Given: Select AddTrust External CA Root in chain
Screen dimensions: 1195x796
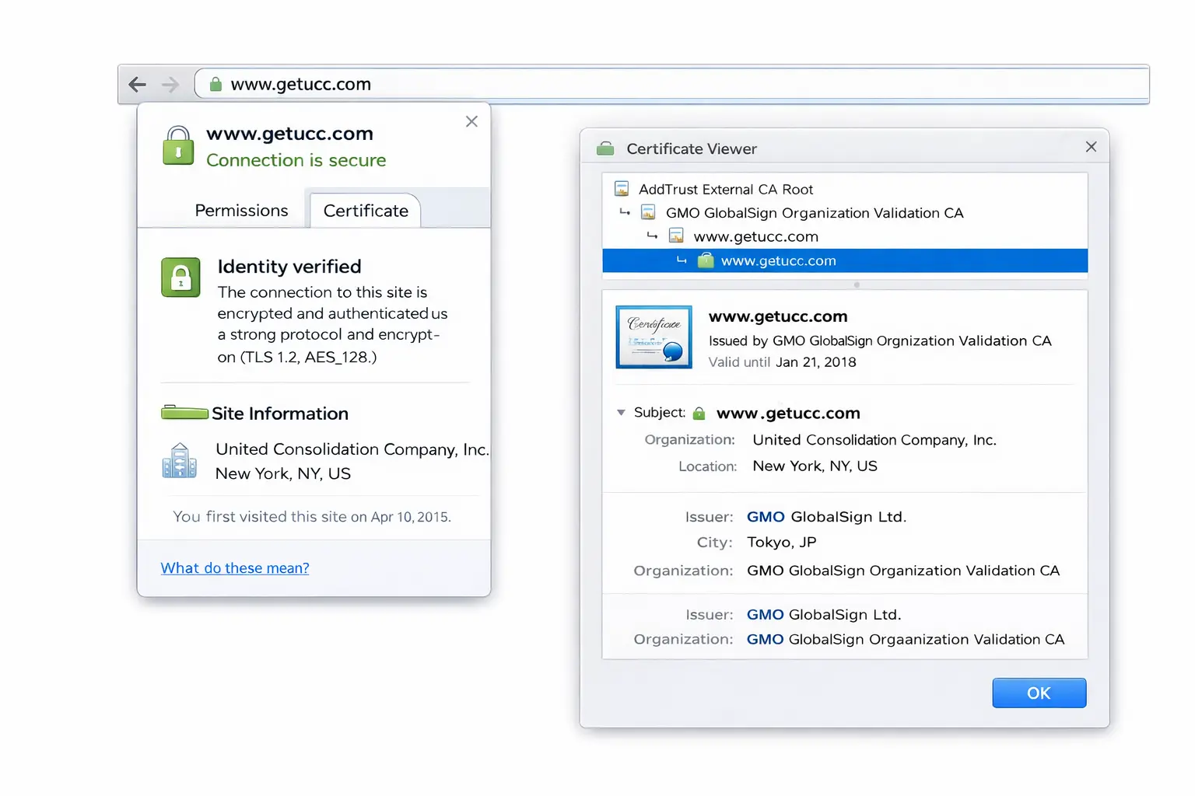Looking at the screenshot, I should point(726,190).
